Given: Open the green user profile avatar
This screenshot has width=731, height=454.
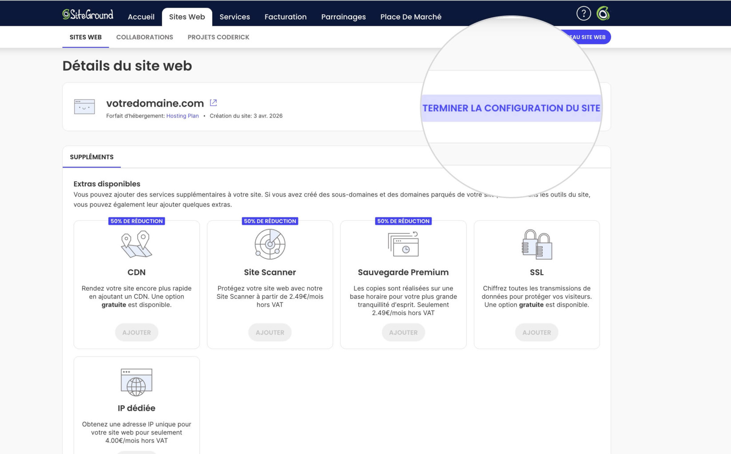Looking at the screenshot, I should 603,14.
